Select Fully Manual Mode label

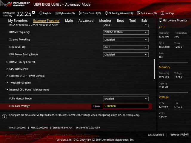[21, 99]
